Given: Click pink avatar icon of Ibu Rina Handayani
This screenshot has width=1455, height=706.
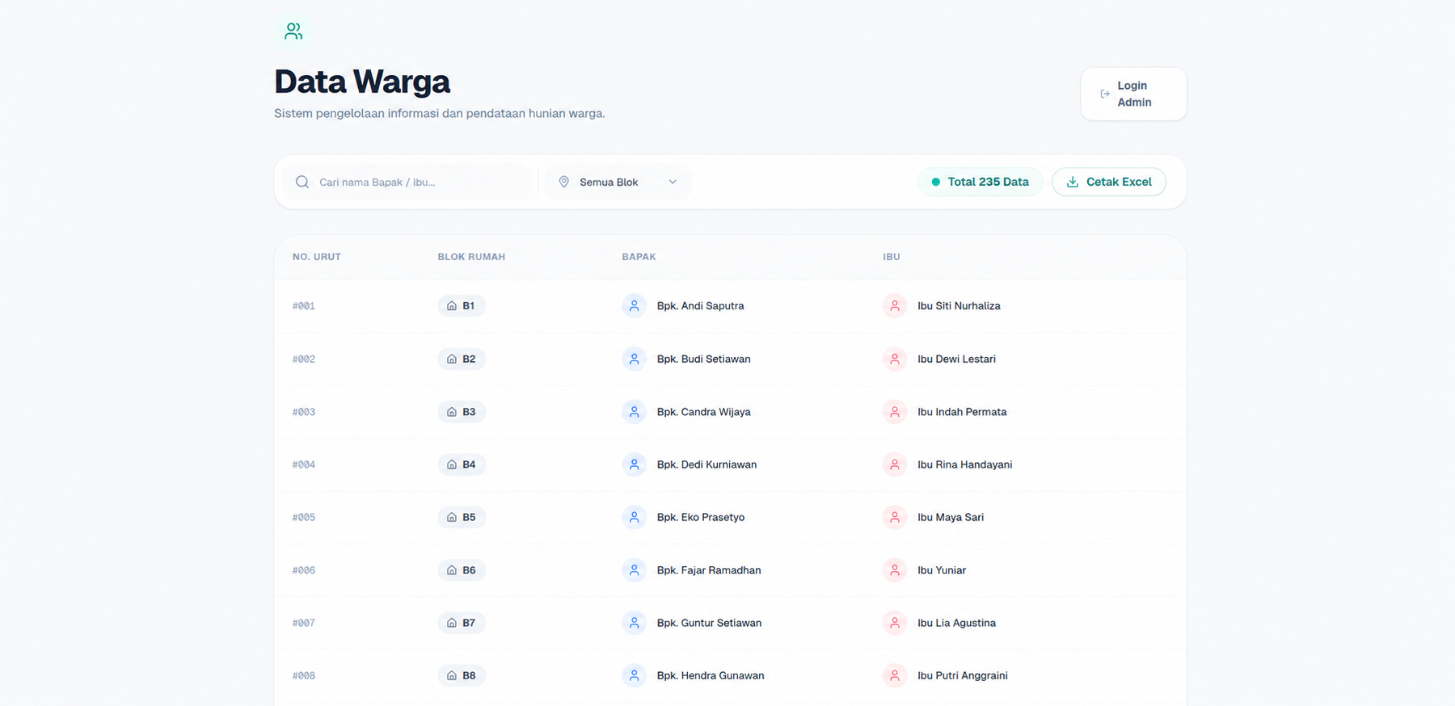Looking at the screenshot, I should point(895,464).
